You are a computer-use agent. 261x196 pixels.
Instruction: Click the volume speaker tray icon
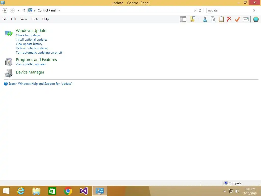[237, 191]
